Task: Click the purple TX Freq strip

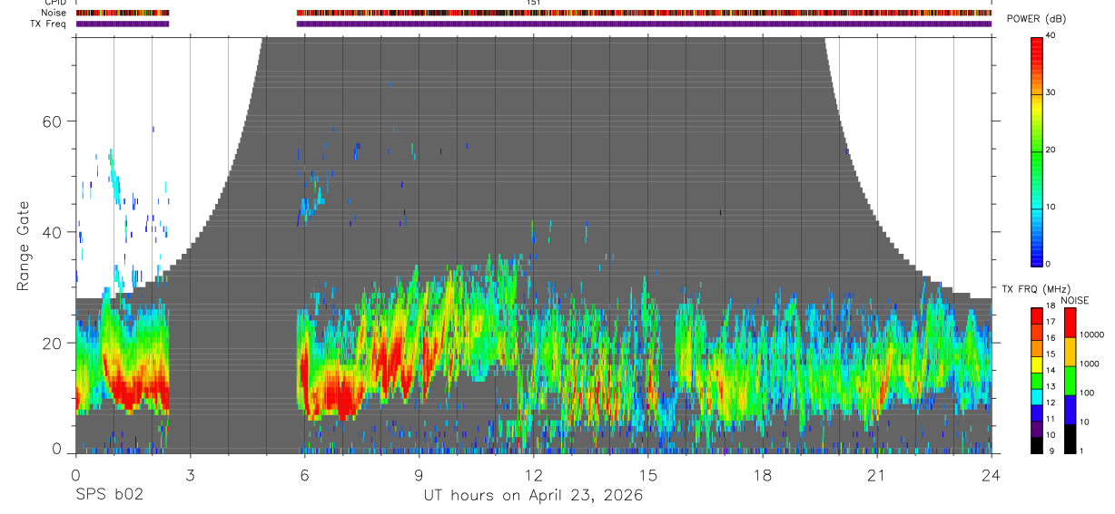Action: click(x=534, y=24)
